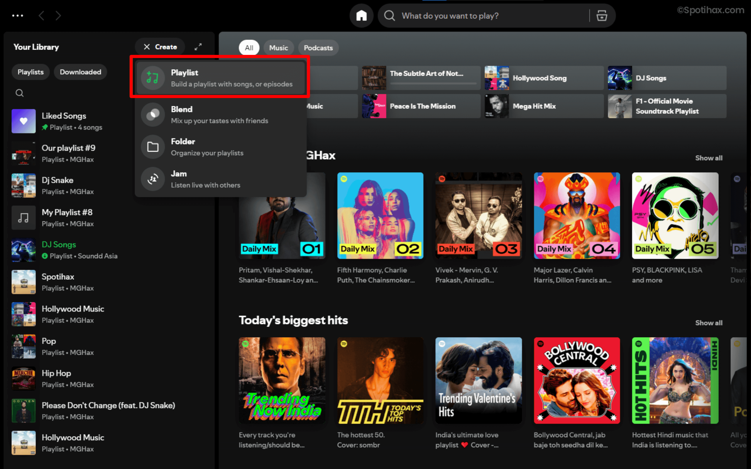
Task: Click the Your Library heading
Action: pyautogui.click(x=36, y=47)
